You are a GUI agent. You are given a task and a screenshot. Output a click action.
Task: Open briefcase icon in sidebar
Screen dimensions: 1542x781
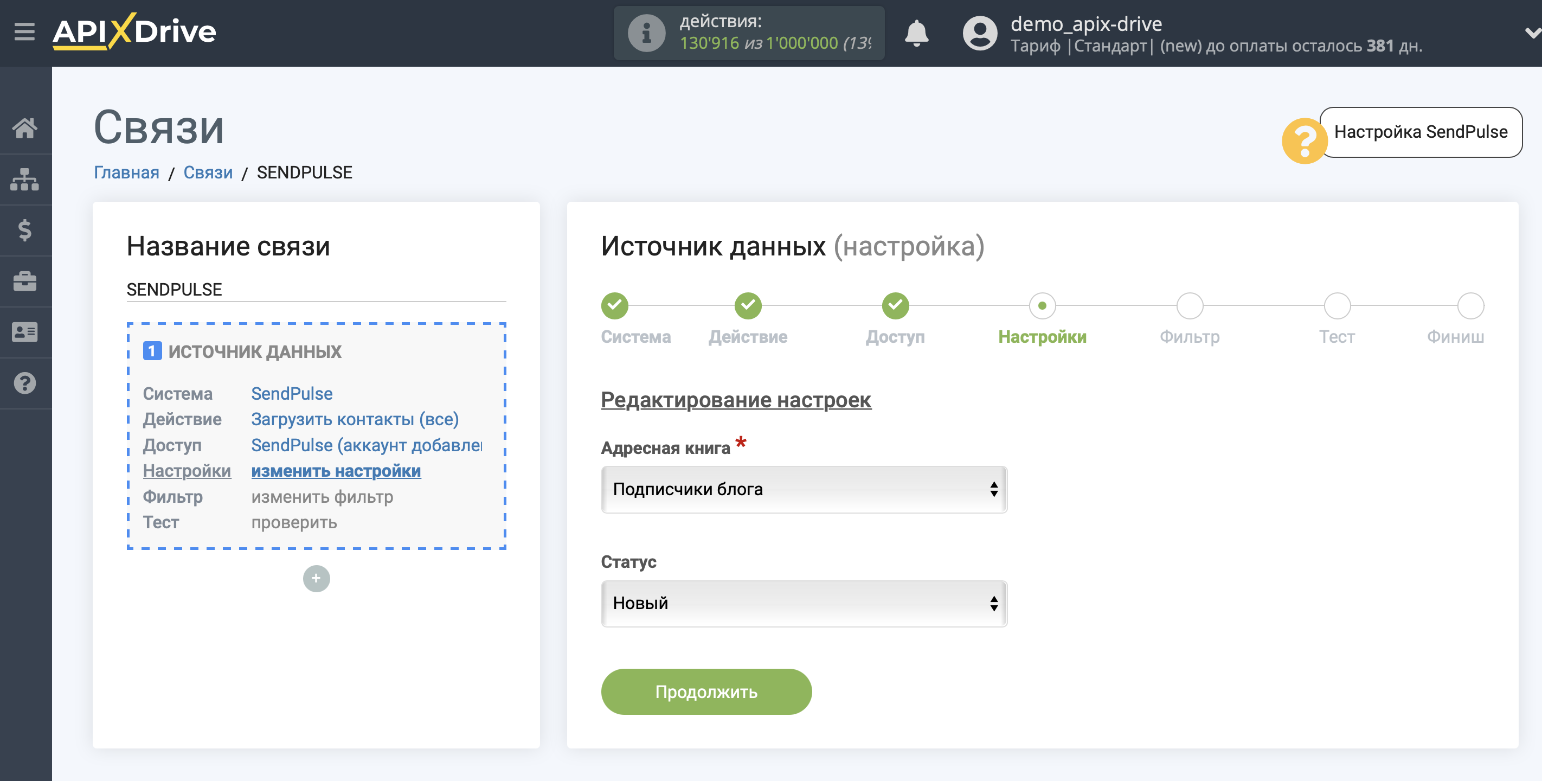(24, 281)
